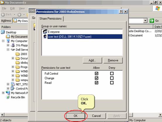Click the Forward arrow in Explorer toolbar

pos(19,15)
